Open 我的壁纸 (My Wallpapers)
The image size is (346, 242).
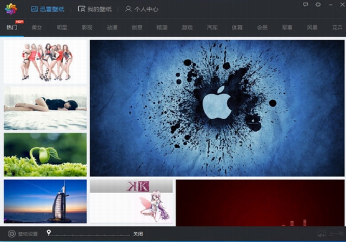tap(94, 9)
